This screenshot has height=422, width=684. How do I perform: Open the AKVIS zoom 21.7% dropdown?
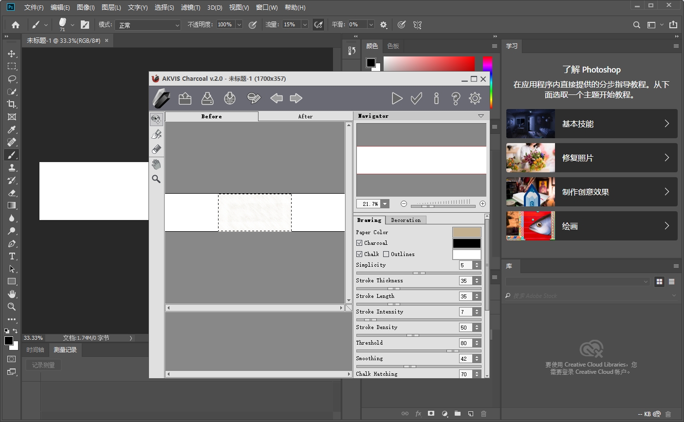tap(385, 204)
